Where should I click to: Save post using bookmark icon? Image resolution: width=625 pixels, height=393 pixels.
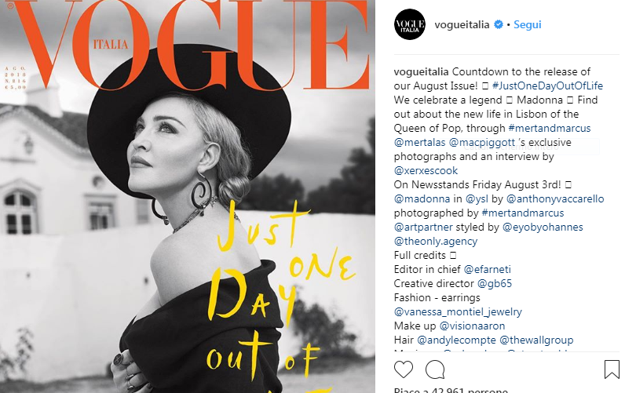(612, 369)
